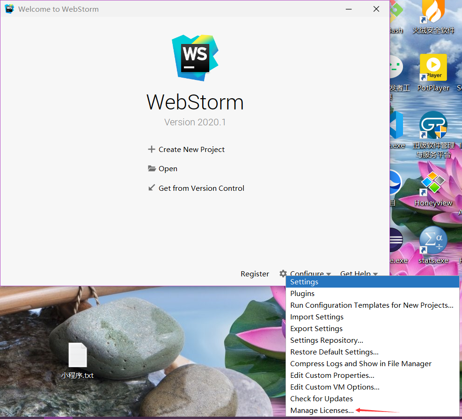Select Get from Version Control
The height and width of the screenshot is (419, 462).
pyautogui.click(x=201, y=188)
